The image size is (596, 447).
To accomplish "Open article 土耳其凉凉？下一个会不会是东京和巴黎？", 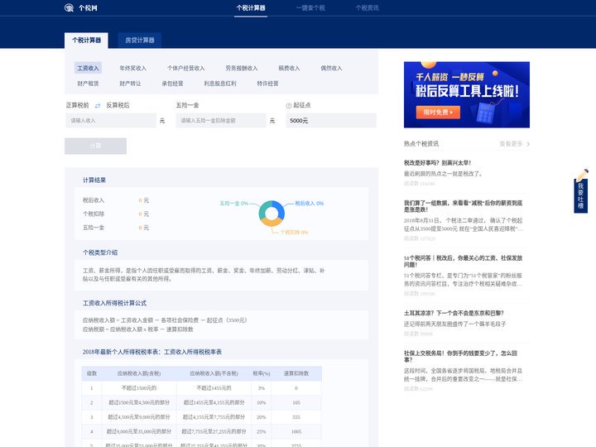I will [x=454, y=313].
